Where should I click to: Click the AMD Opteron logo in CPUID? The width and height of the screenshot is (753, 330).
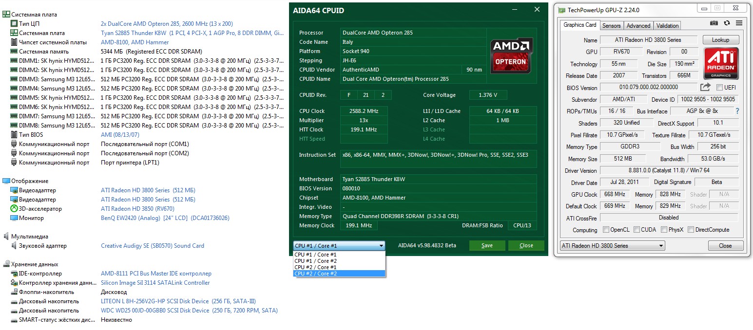pyautogui.click(x=511, y=55)
